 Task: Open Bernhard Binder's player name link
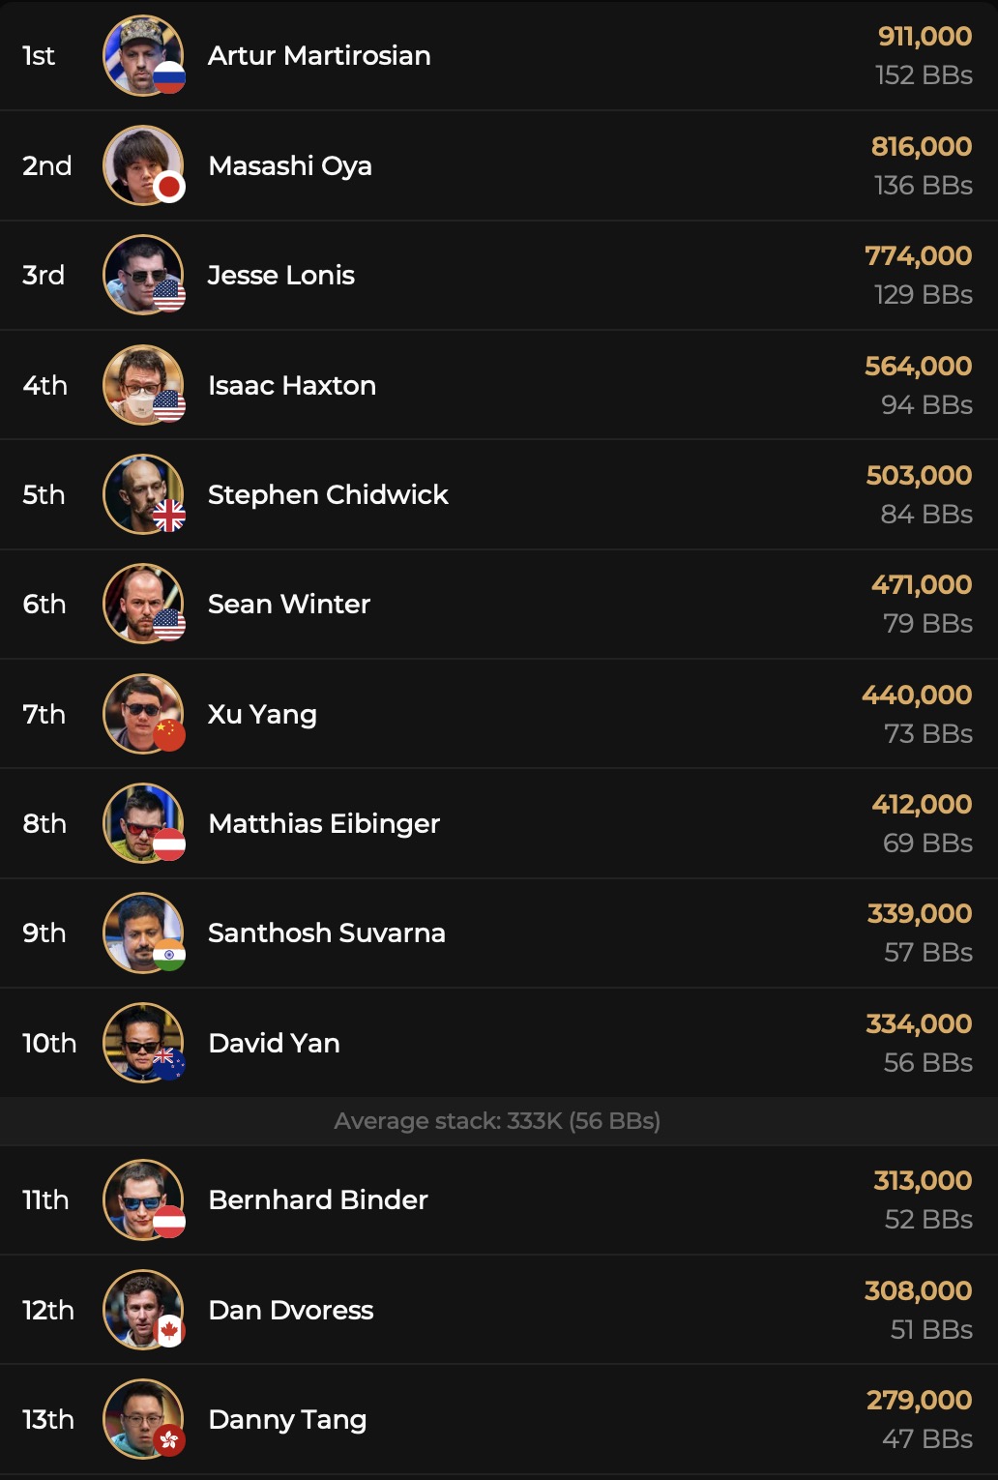pyautogui.click(x=318, y=1199)
